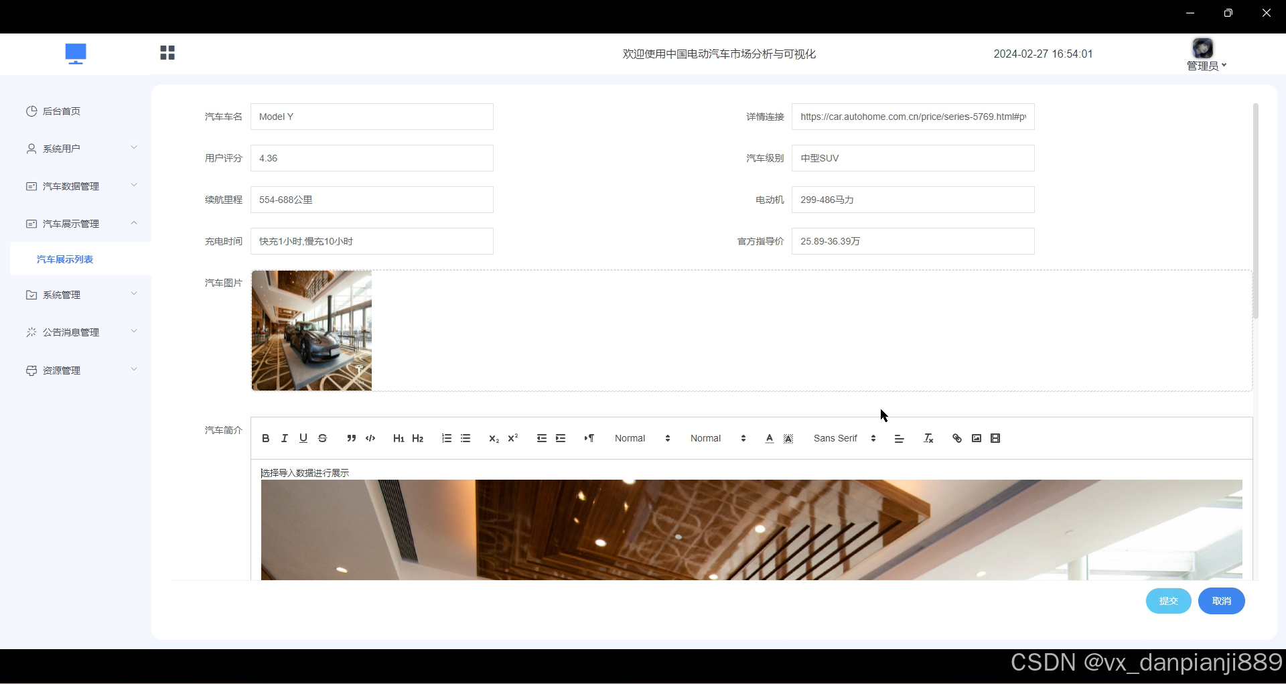Expand the 系统用户 sidebar menu
Viewport: 1286px width, 684px height.
80,149
